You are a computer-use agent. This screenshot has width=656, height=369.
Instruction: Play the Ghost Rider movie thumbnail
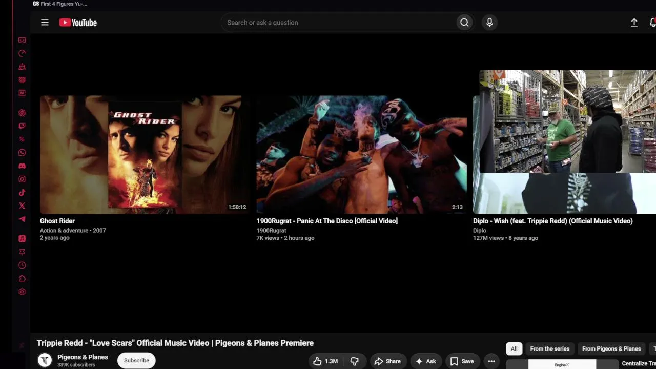coord(145,154)
